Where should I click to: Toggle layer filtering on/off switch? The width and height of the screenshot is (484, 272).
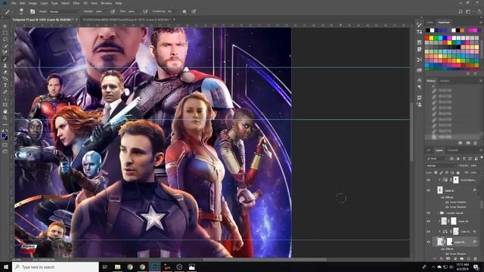pos(481,157)
